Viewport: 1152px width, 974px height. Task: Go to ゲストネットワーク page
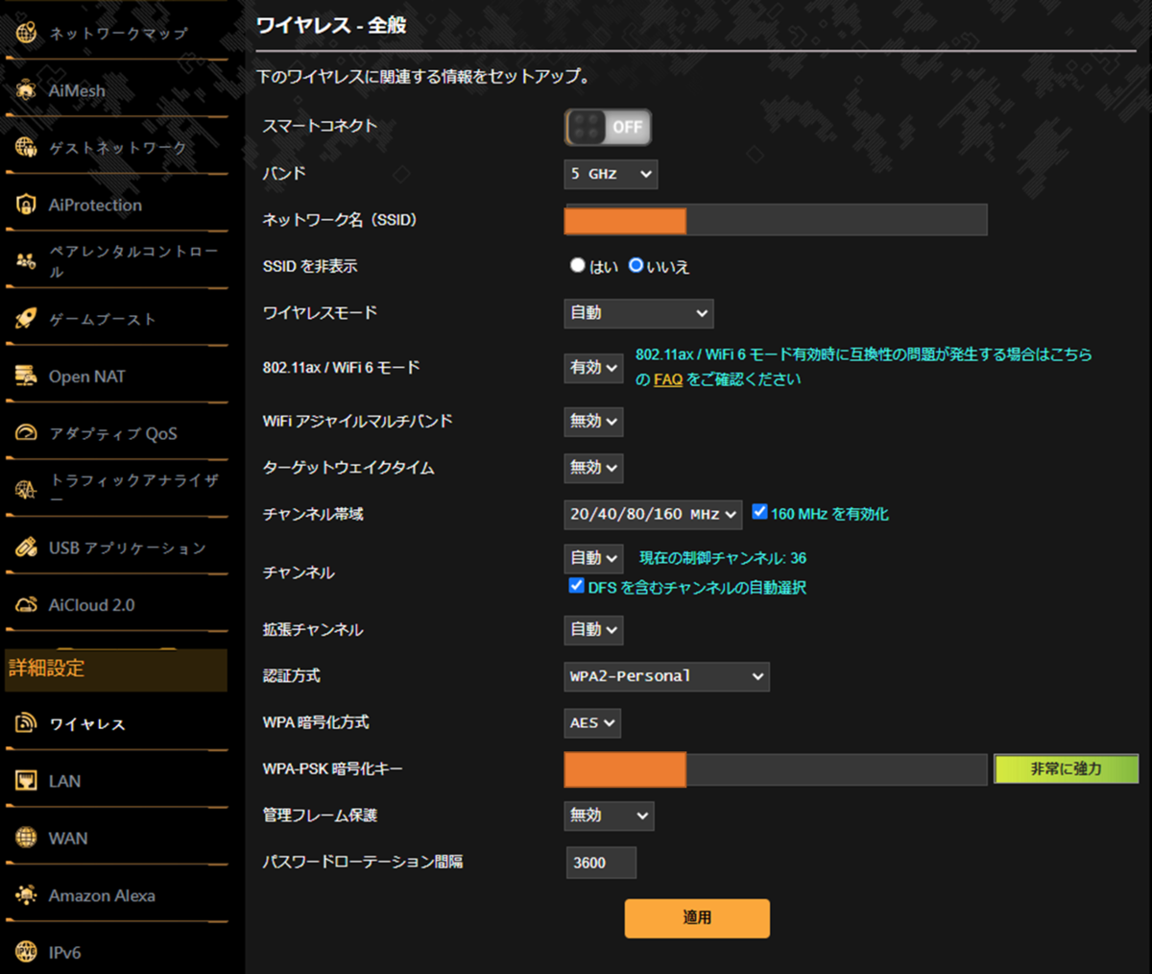116,147
